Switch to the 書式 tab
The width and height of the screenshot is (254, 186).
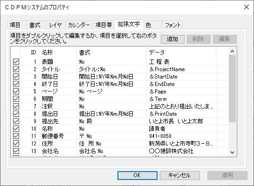36,25
